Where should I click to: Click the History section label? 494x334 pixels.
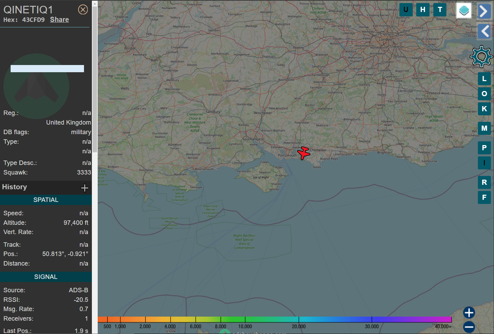click(x=14, y=187)
